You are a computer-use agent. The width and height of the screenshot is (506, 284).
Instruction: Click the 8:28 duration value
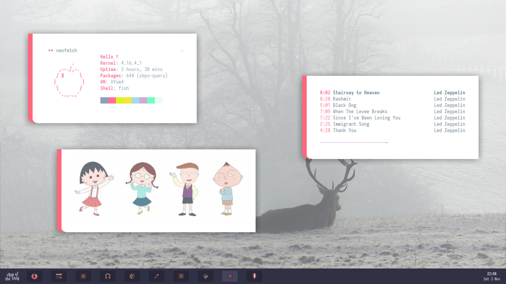pyautogui.click(x=325, y=99)
